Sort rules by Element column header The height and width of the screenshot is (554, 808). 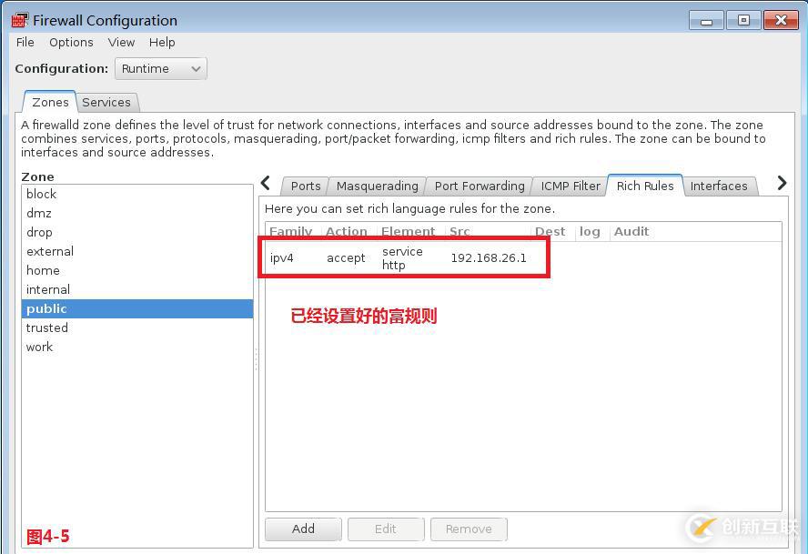[x=410, y=231]
